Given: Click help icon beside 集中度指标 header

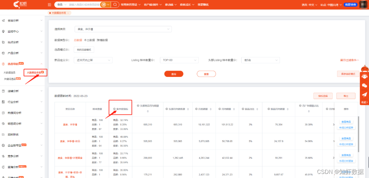Looking at the screenshot, I should click(x=114, y=109).
